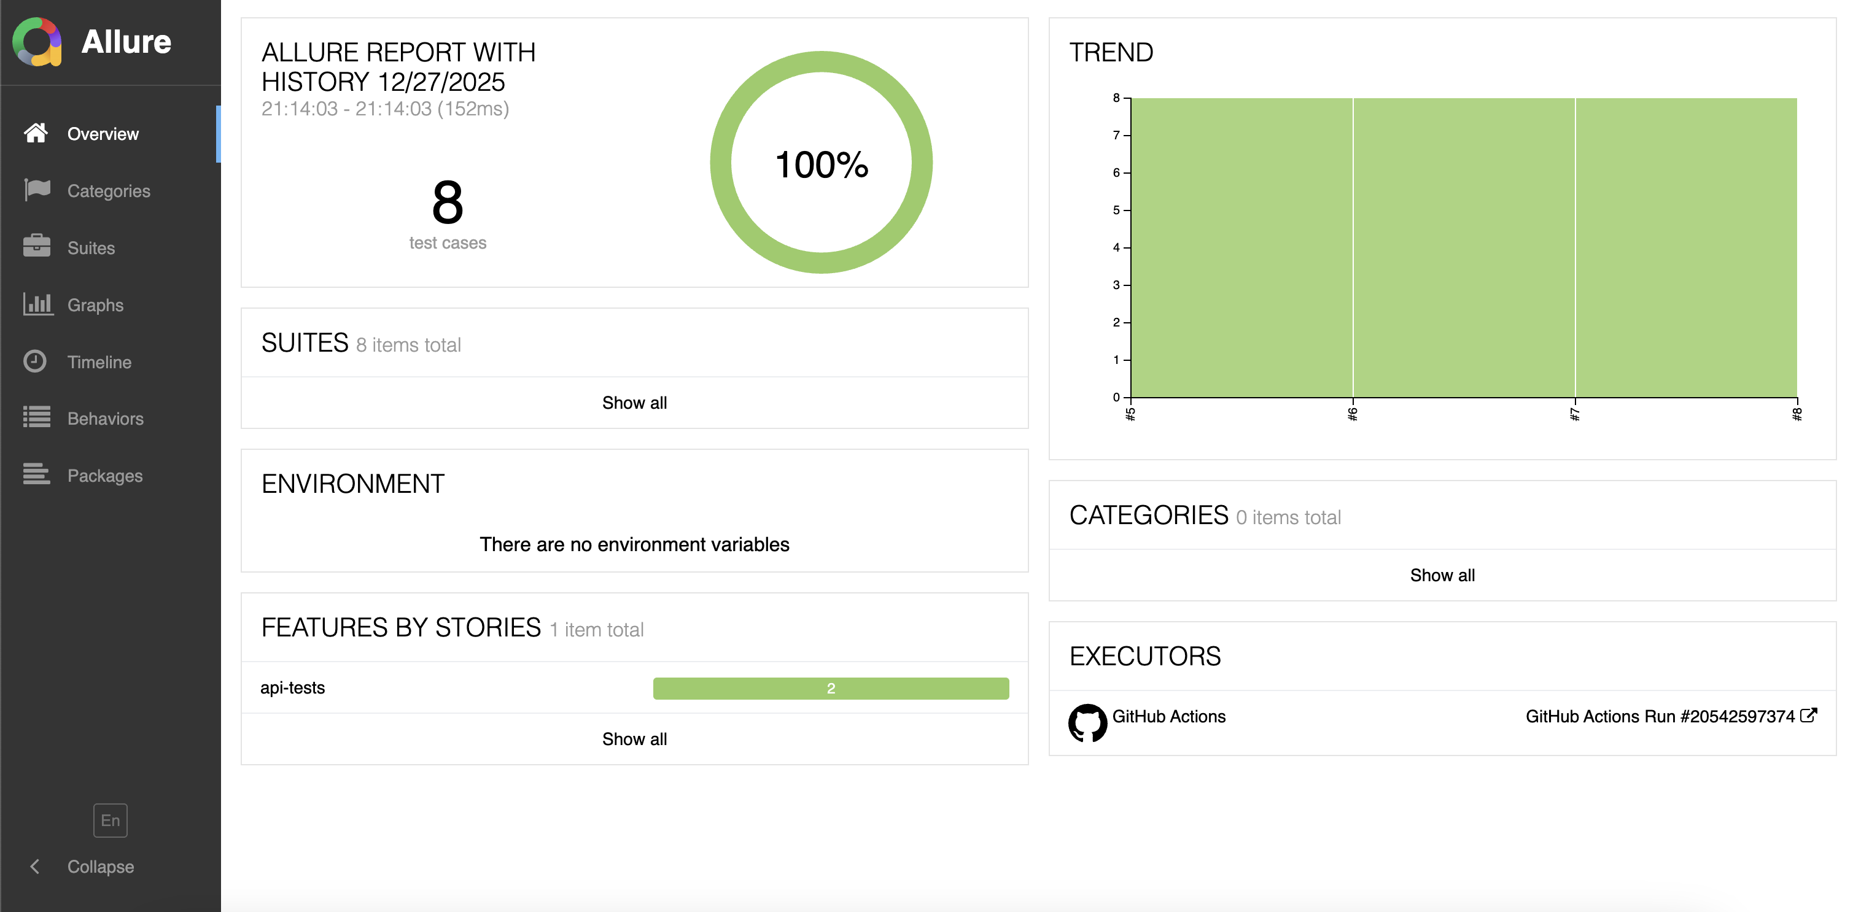The width and height of the screenshot is (1853, 912).
Task: Show all features by stories
Action: (634, 740)
